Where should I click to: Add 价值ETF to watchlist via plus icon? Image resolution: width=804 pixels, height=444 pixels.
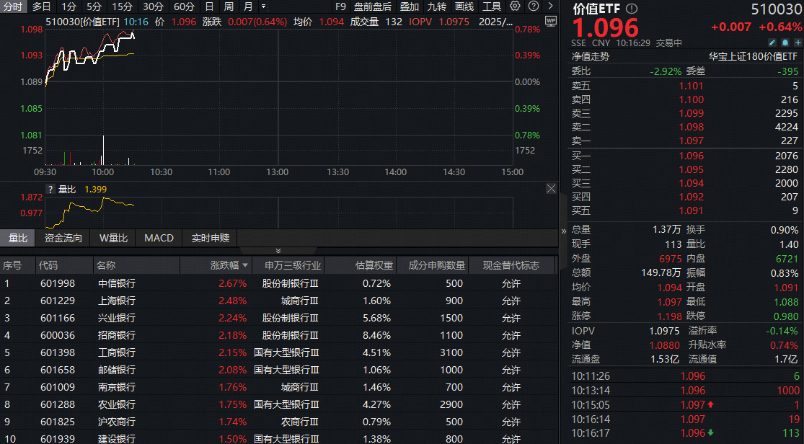click(x=798, y=43)
